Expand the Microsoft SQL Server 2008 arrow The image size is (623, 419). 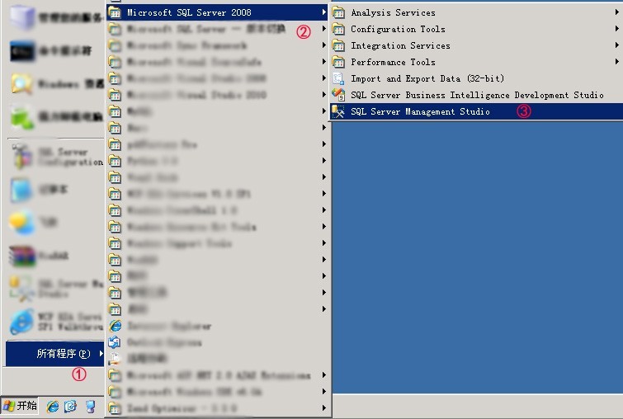[324, 12]
